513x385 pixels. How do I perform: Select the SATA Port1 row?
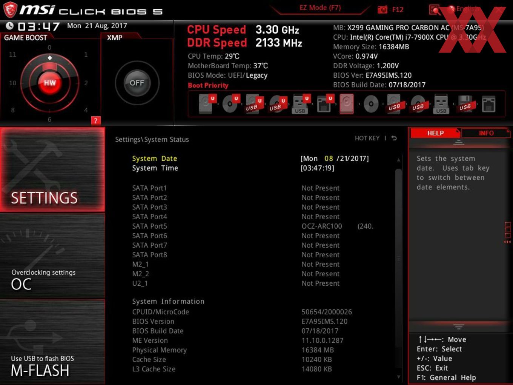click(x=236, y=188)
